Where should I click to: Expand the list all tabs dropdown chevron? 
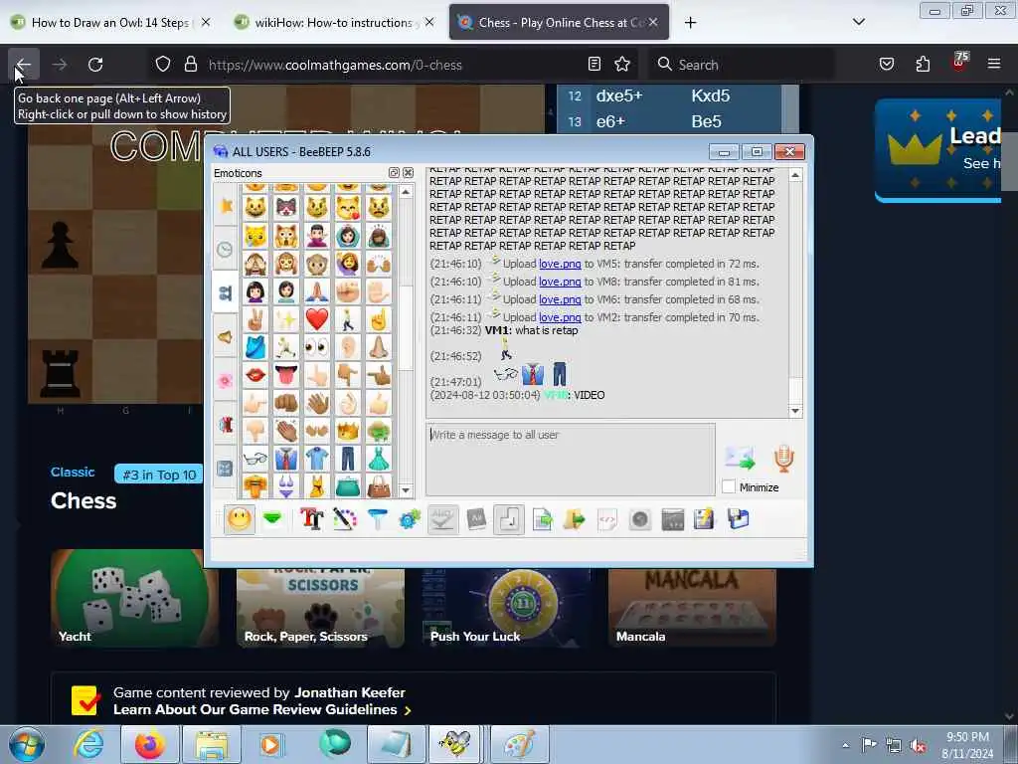[x=858, y=22]
